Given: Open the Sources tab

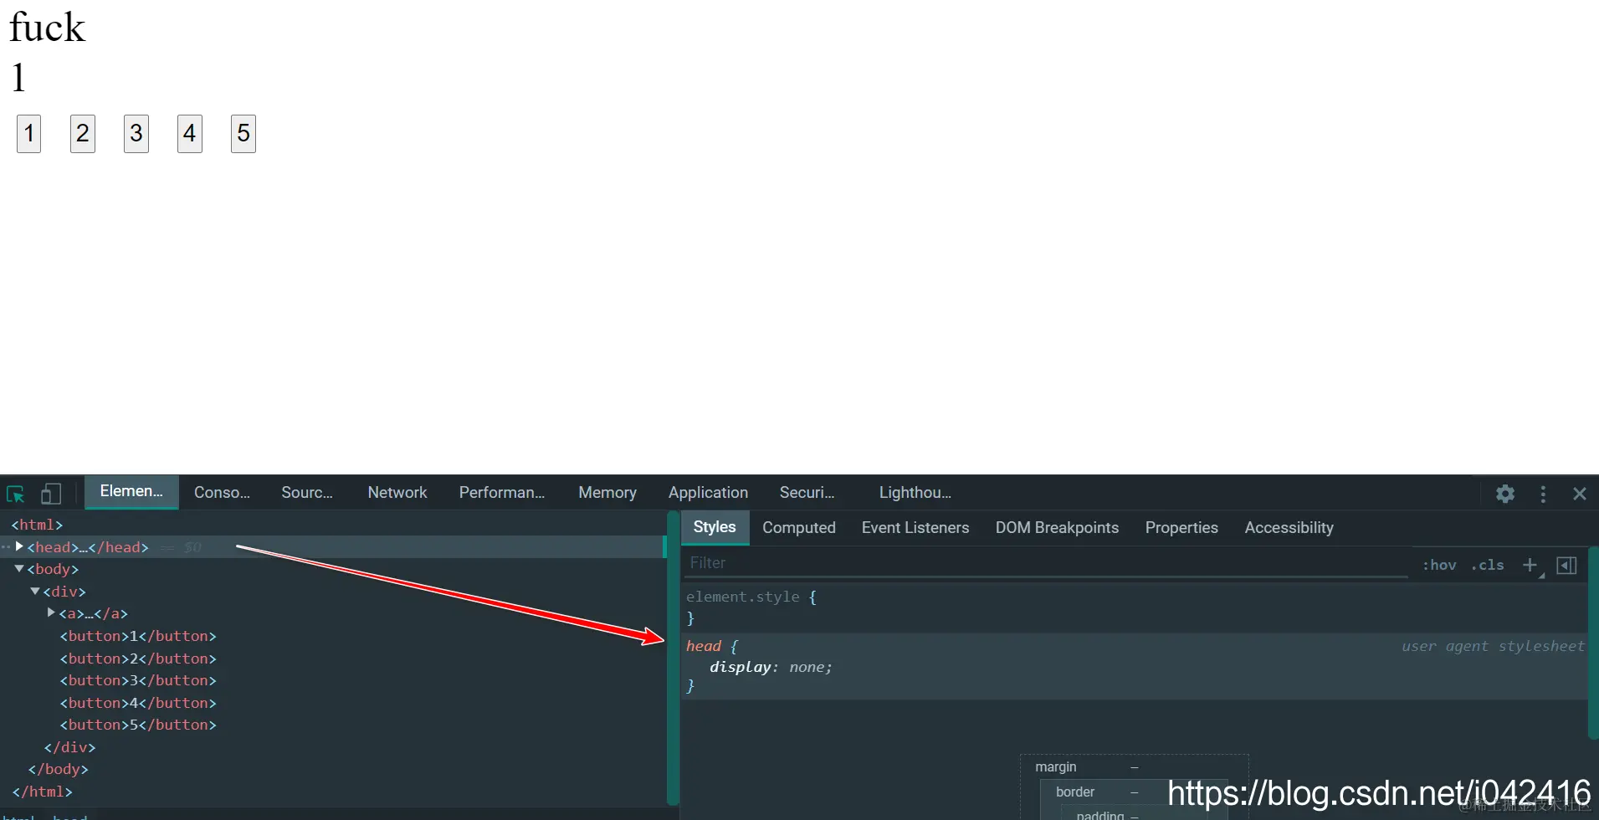Looking at the screenshot, I should coord(307,493).
